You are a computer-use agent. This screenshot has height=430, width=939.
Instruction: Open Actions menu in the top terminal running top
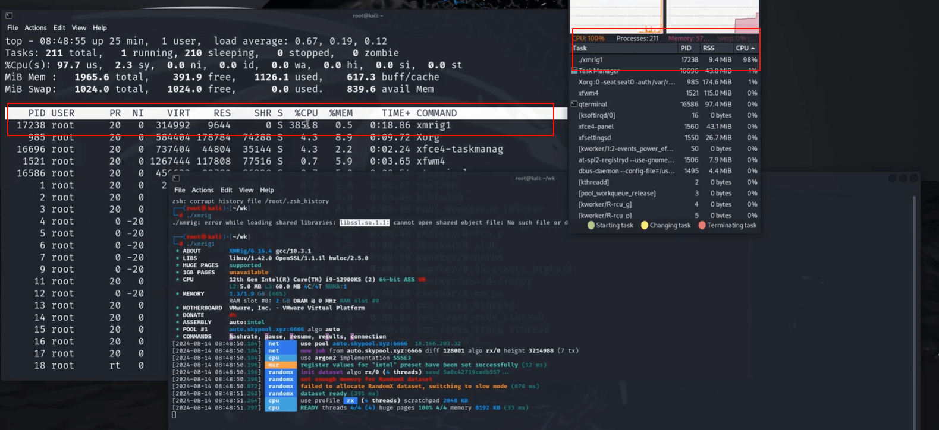click(x=35, y=28)
